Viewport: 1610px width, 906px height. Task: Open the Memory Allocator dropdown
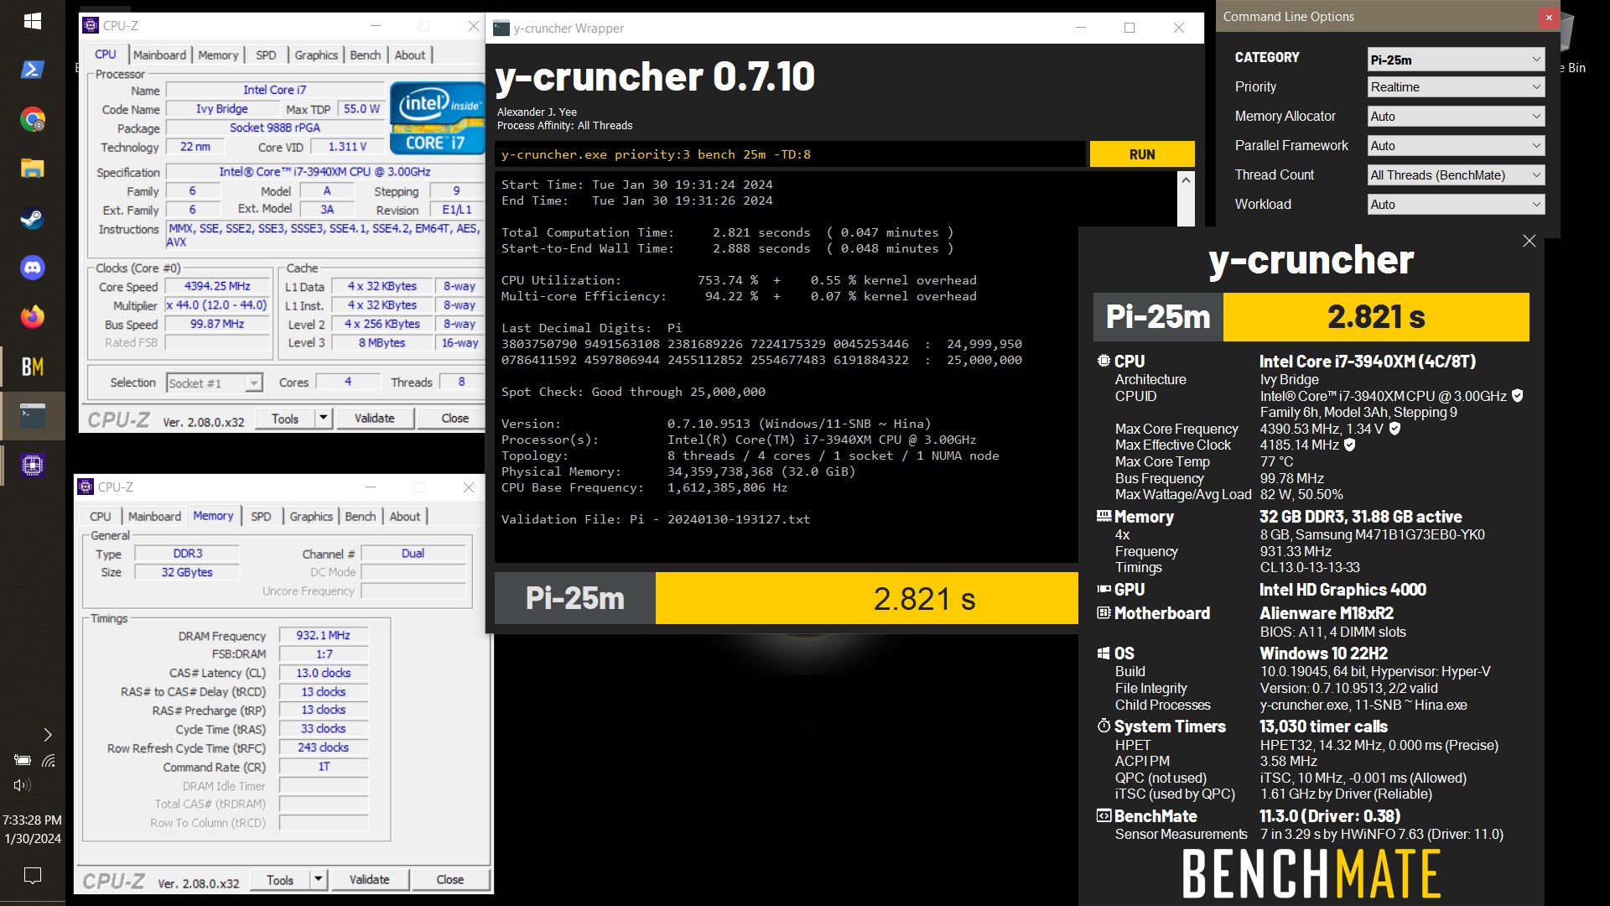pyautogui.click(x=1456, y=117)
